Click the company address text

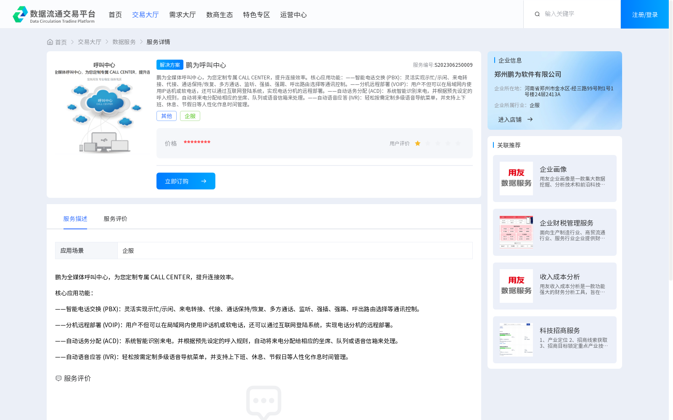pos(569,92)
